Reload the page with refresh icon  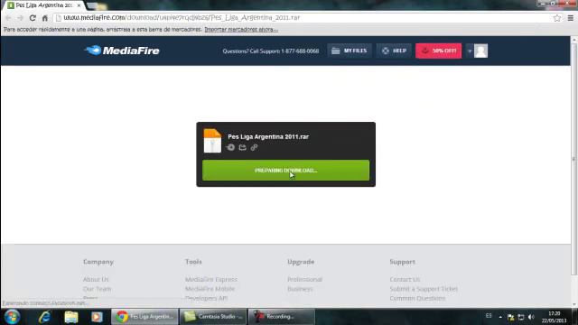(x=33, y=18)
